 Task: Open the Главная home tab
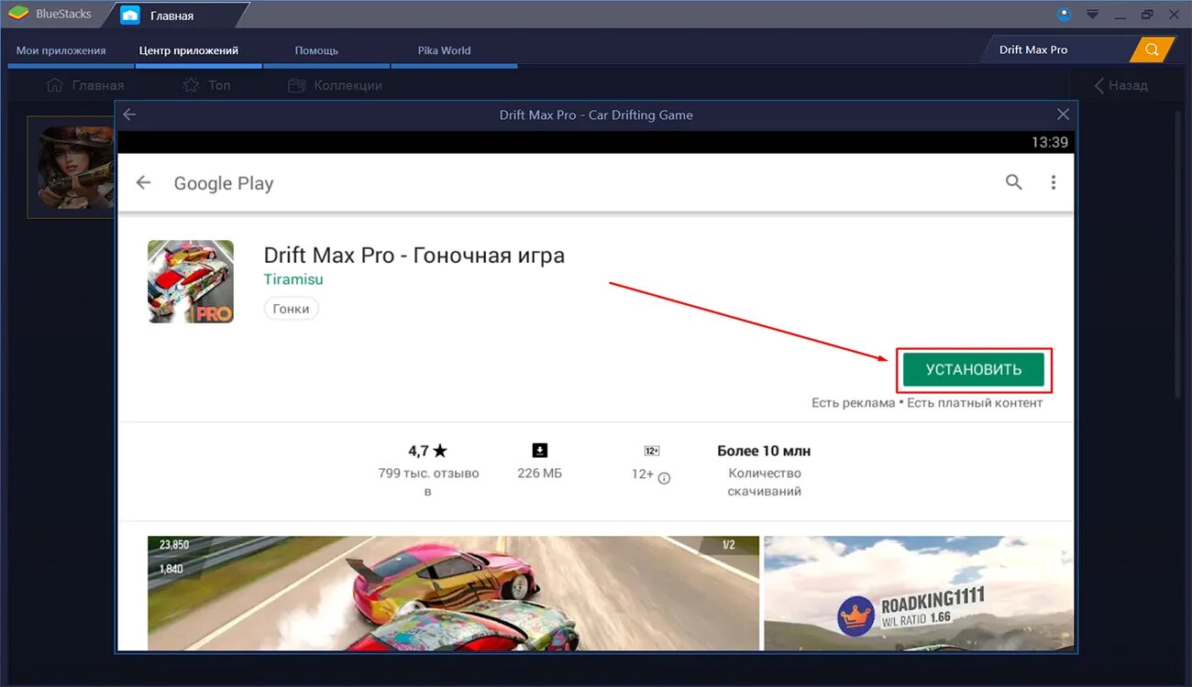(x=171, y=16)
